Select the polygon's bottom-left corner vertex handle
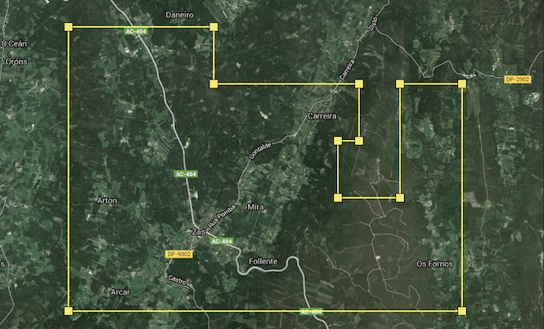This screenshot has height=329, width=544. [68, 311]
